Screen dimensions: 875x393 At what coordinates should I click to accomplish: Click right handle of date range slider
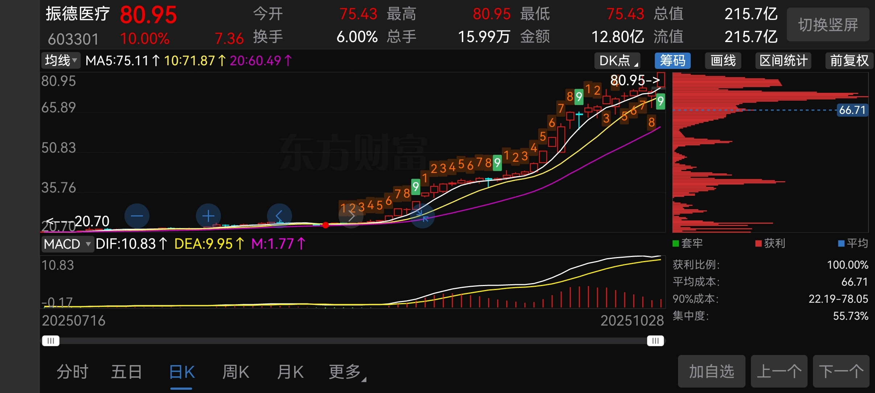pos(655,340)
